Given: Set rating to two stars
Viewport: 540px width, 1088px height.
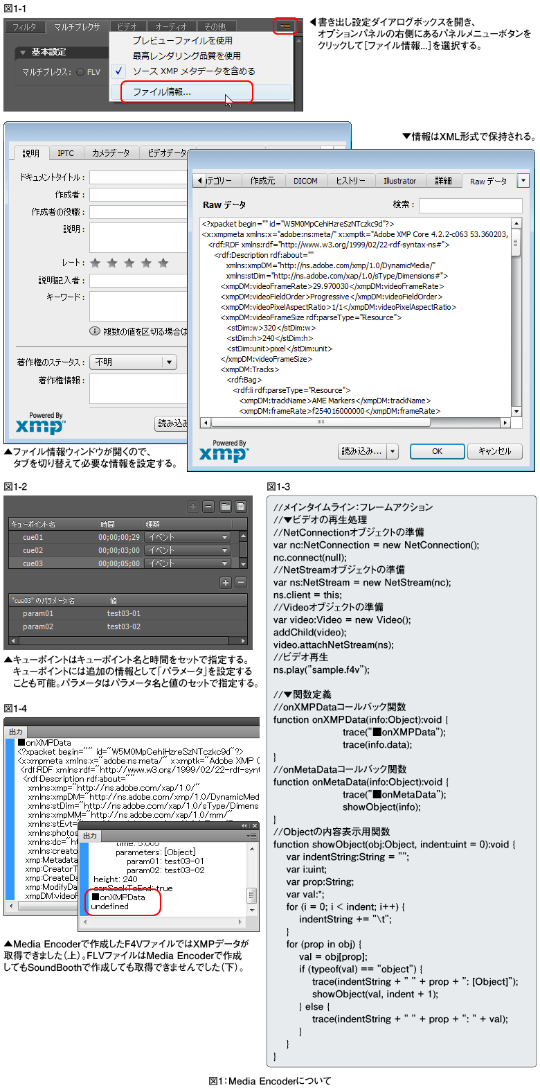Looking at the screenshot, I should (112, 263).
